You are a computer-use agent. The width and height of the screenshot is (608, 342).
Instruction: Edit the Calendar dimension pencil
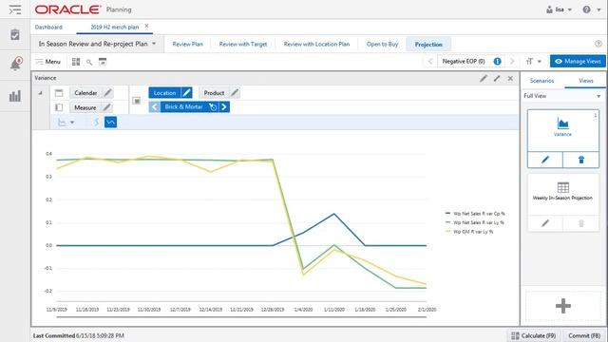tap(107, 93)
